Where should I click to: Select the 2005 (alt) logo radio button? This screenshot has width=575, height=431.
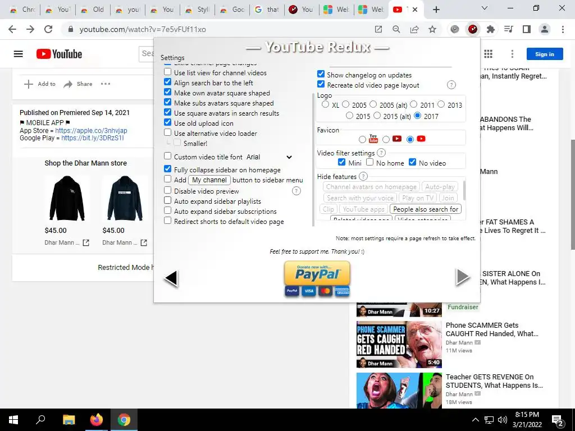[373, 104]
